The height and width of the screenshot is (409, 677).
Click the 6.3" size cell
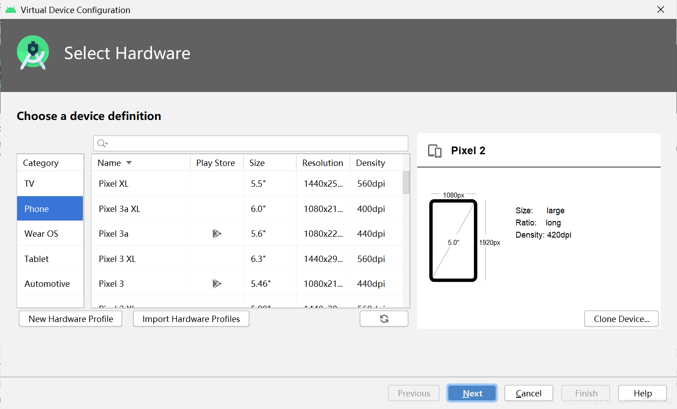pyautogui.click(x=270, y=259)
